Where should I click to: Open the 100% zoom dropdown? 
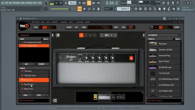pos(108,35)
